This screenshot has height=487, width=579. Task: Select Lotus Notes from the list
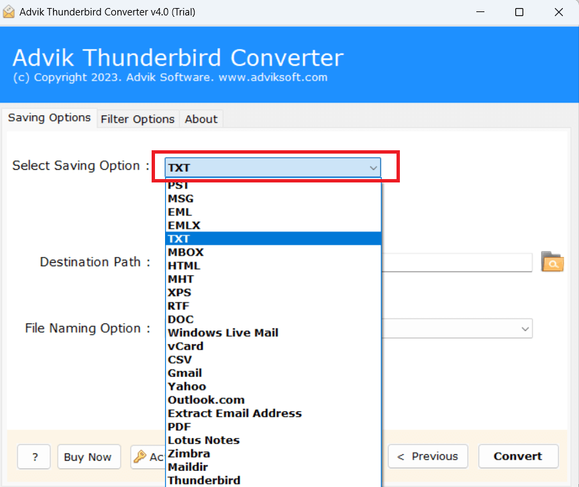tap(273, 440)
